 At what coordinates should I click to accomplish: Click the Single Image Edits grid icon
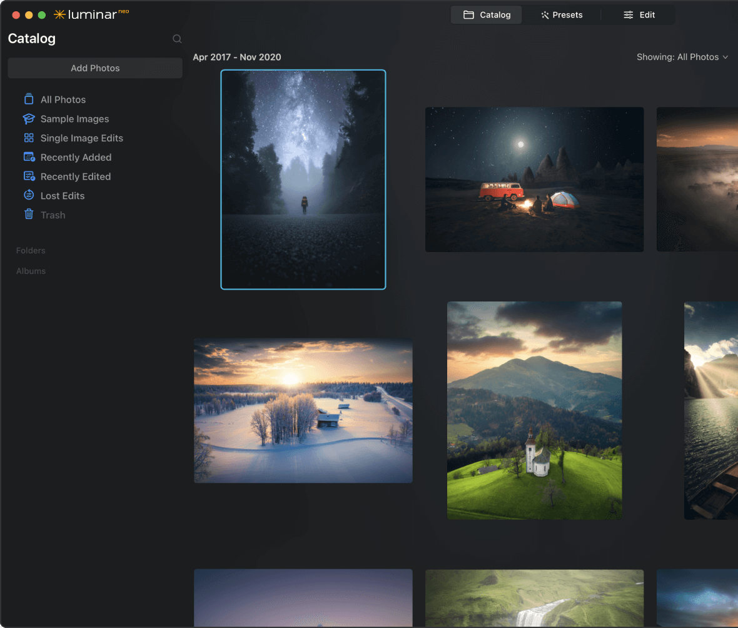(x=29, y=138)
